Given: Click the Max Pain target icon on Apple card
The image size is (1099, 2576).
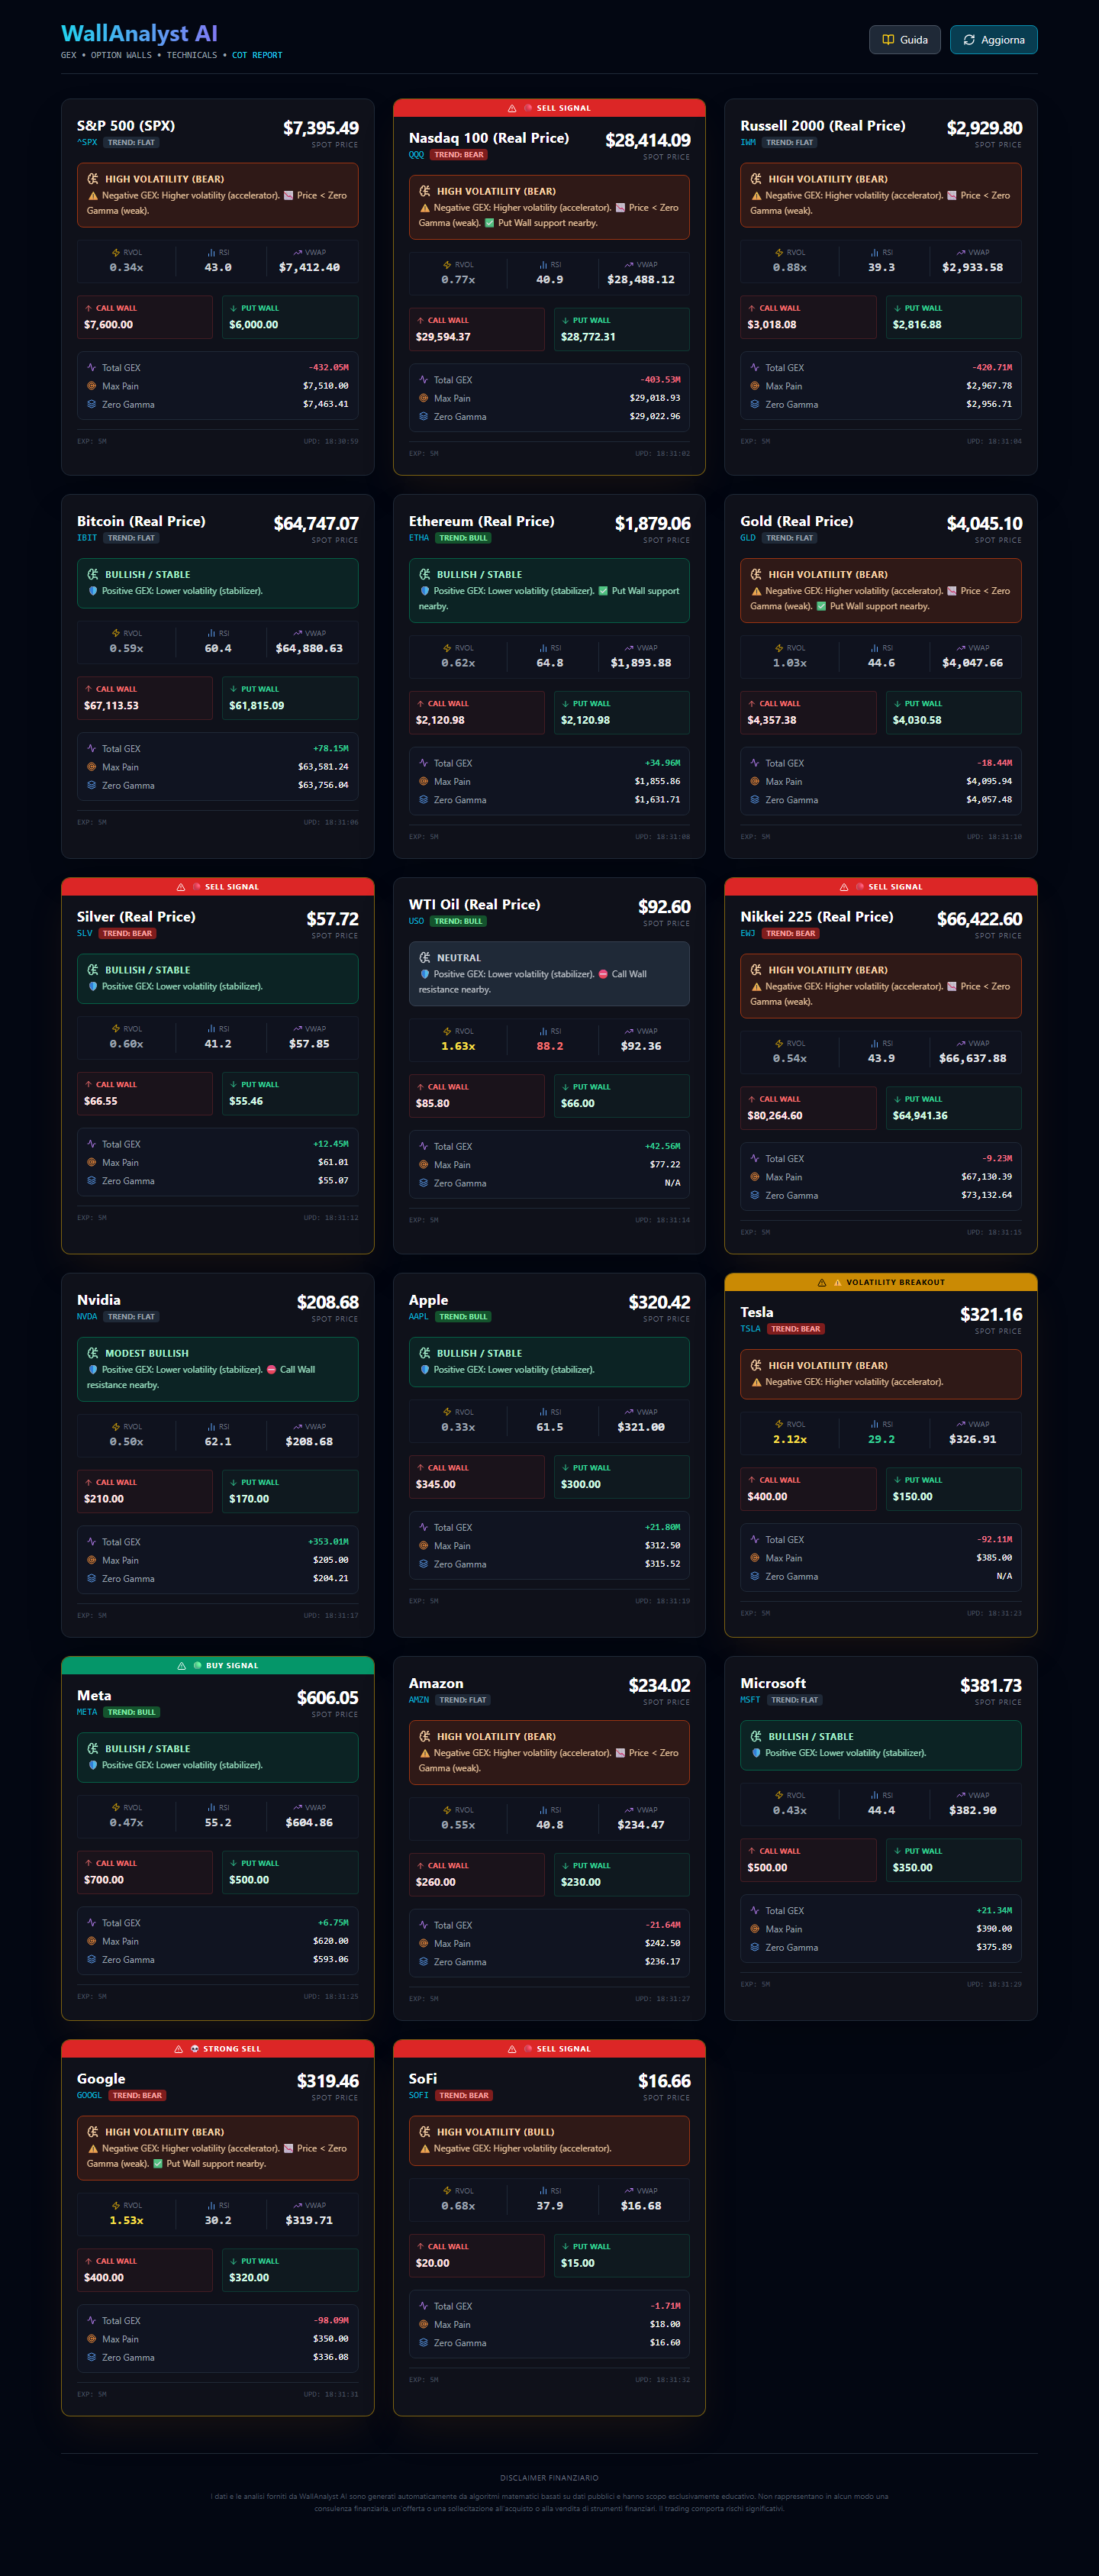Looking at the screenshot, I should [x=423, y=1545].
